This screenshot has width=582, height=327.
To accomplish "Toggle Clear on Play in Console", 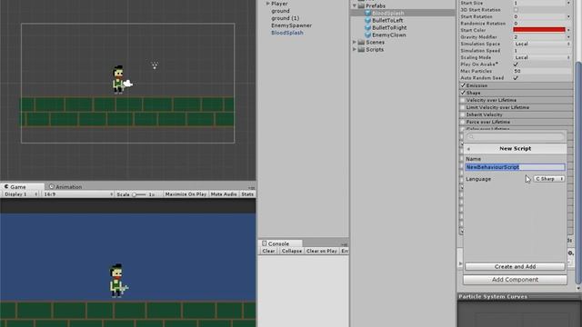I will point(321,251).
